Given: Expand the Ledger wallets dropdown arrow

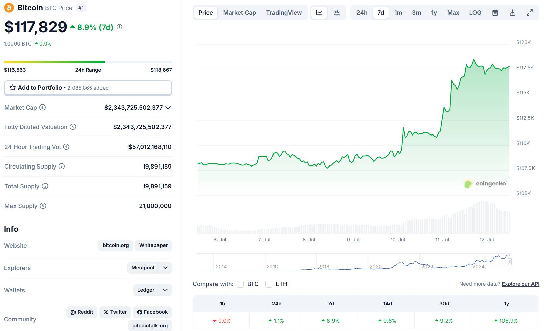Looking at the screenshot, I should (x=165, y=290).
